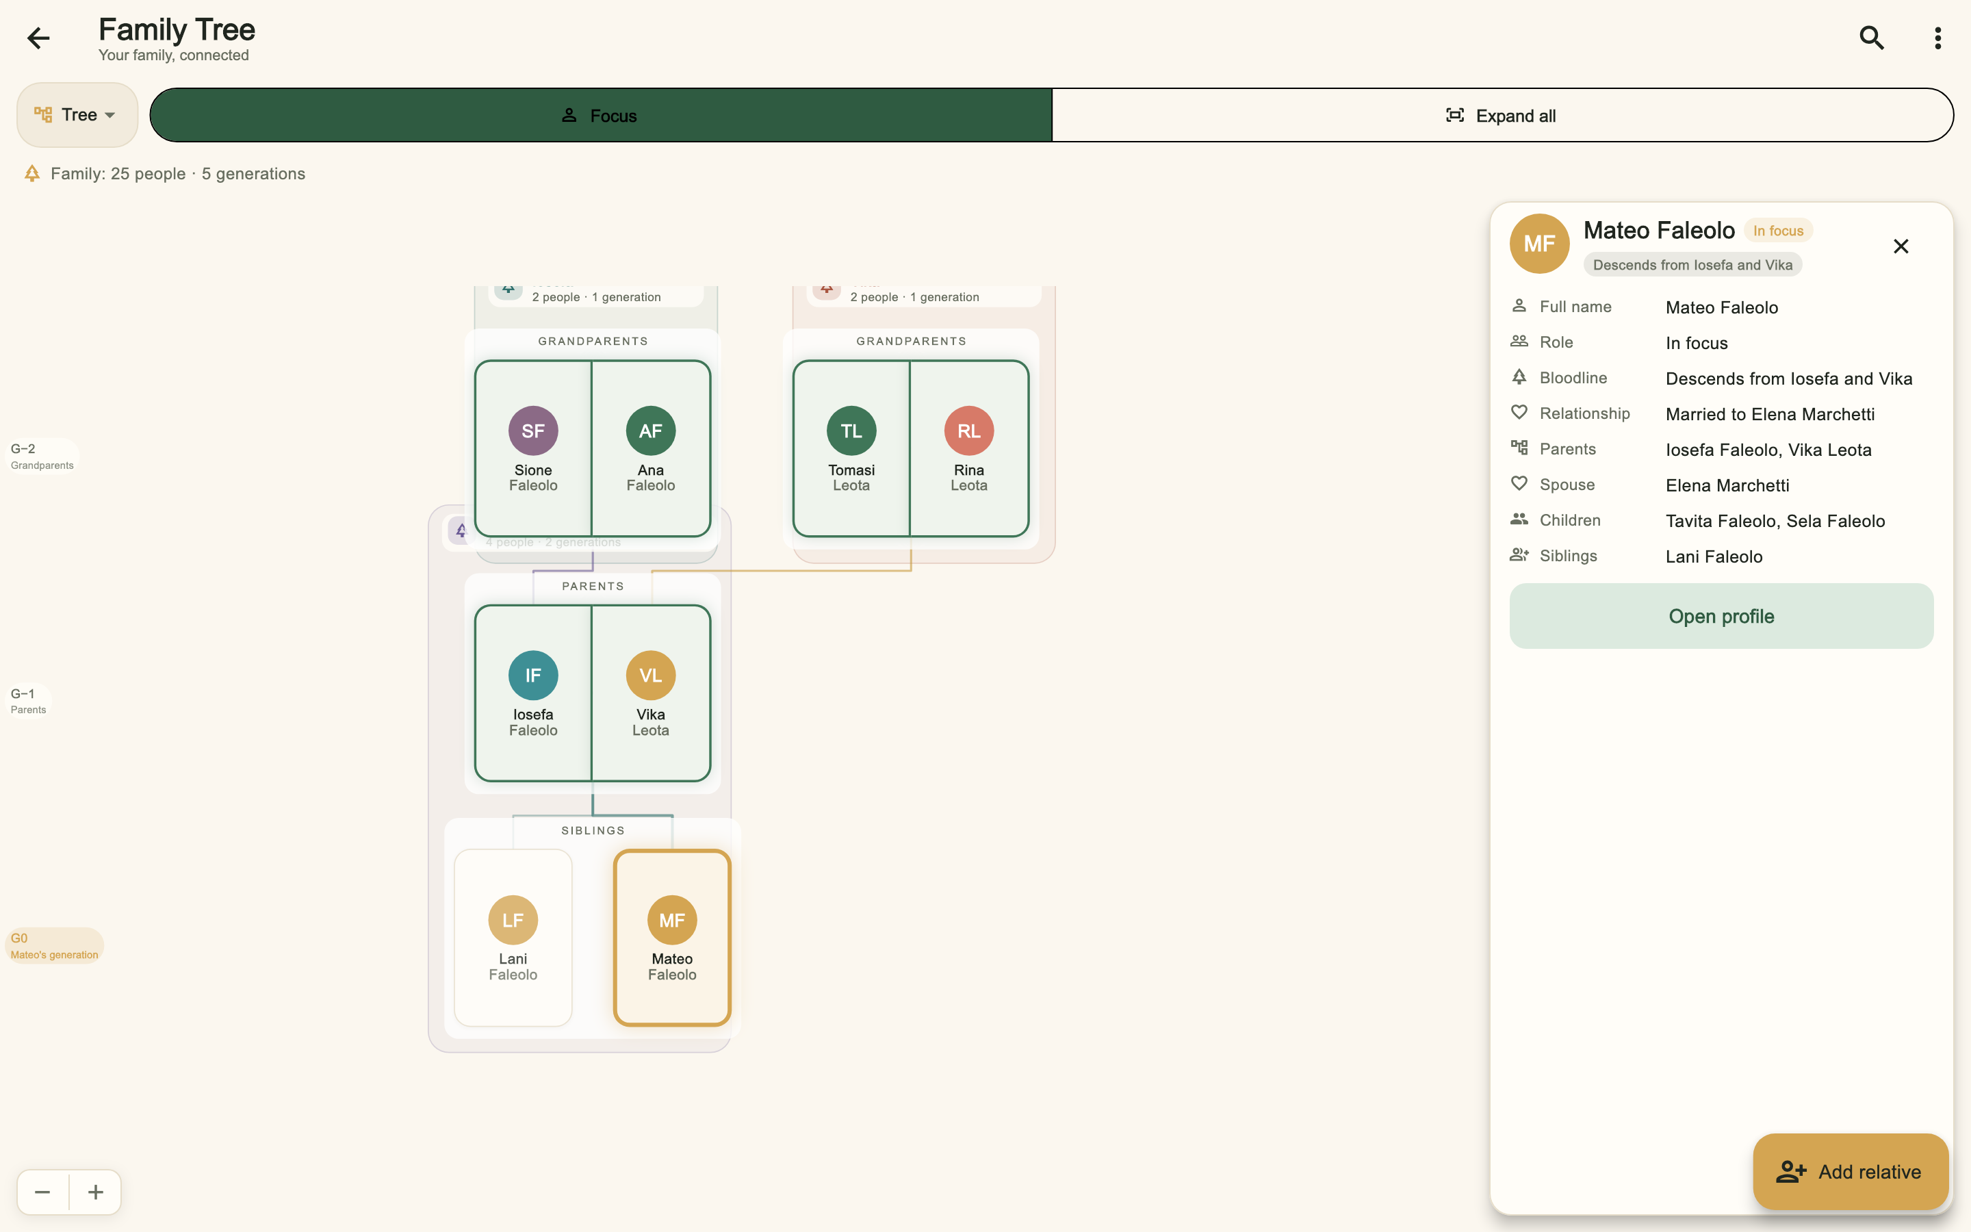Zoom in with the plus button
This screenshot has width=1971, height=1232.
(95, 1192)
